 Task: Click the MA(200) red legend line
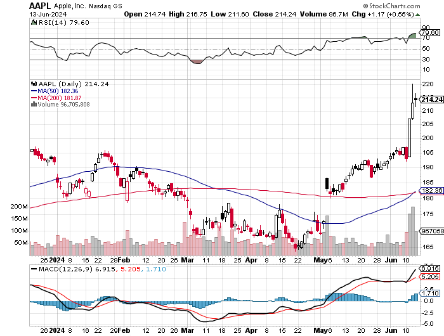(x=34, y=98)
